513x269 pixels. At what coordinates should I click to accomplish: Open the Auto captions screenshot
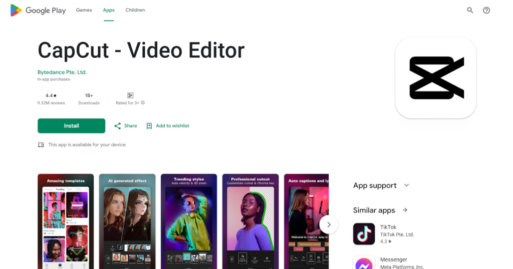click(x=306, y=221)
